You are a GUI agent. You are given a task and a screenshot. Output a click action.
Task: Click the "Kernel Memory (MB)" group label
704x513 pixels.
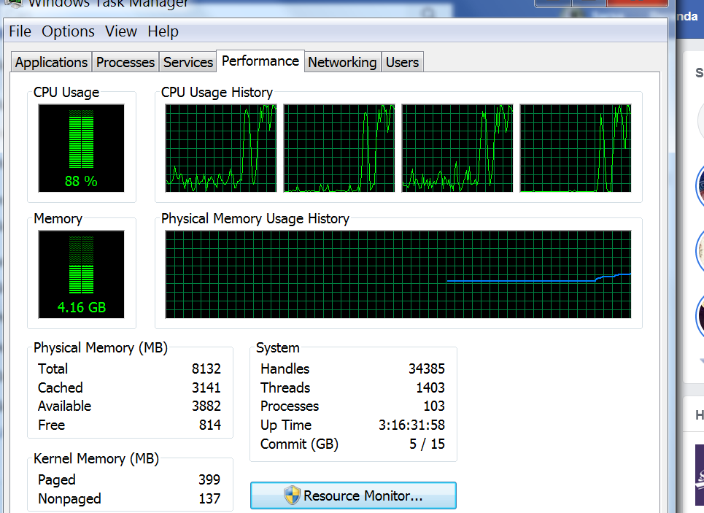(x=96, y=459)
